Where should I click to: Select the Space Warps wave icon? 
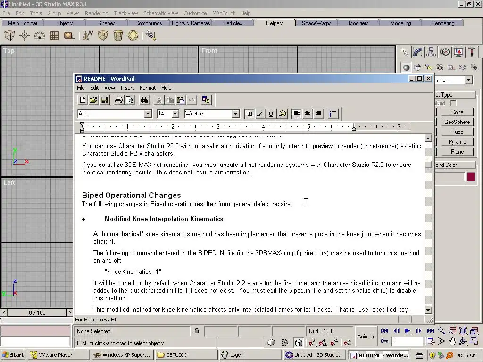[462, 67]
